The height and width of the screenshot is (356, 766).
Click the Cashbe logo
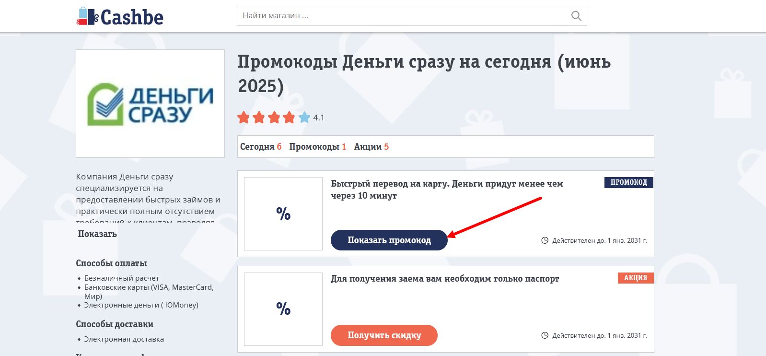(120, 17)
